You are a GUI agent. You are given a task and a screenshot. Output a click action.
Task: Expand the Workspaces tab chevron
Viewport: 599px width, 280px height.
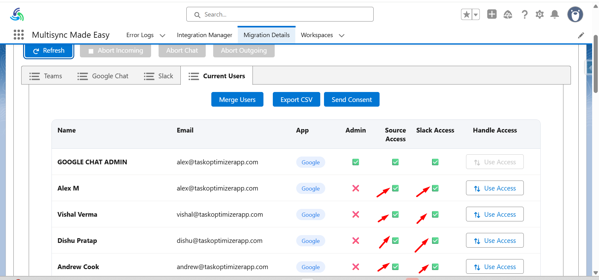tap(342, 36)
